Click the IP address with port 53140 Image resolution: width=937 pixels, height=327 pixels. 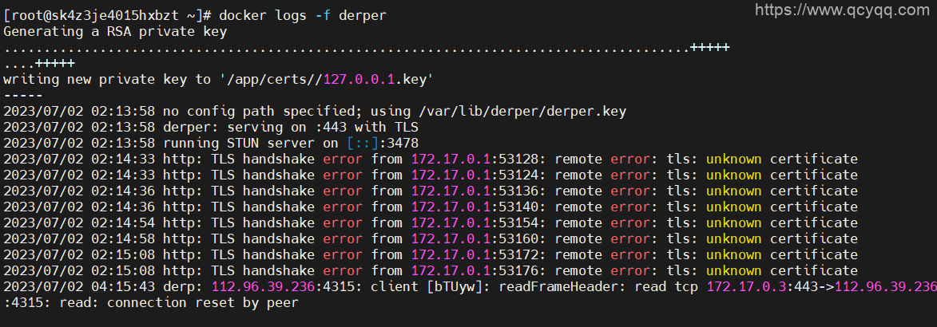tap(451, 207)
